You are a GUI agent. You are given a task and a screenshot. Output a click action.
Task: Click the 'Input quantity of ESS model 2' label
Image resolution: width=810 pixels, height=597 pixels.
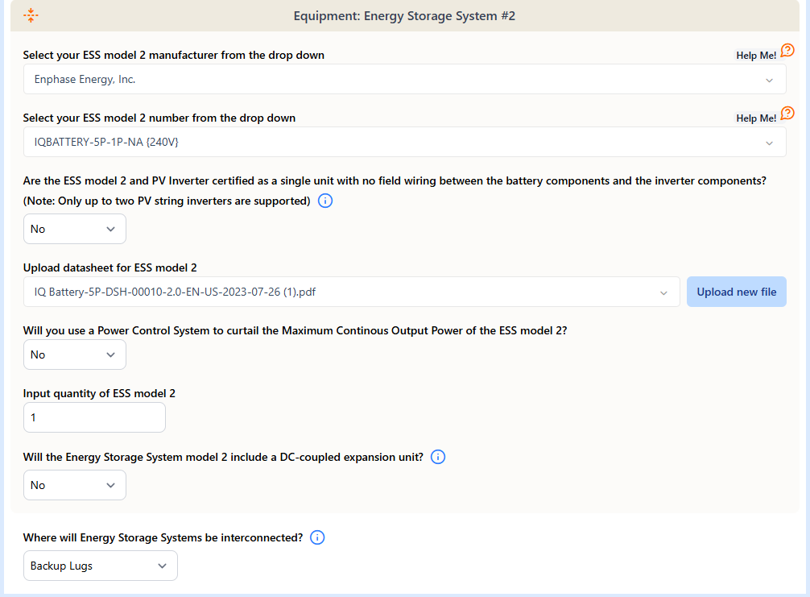click(99, 393)
